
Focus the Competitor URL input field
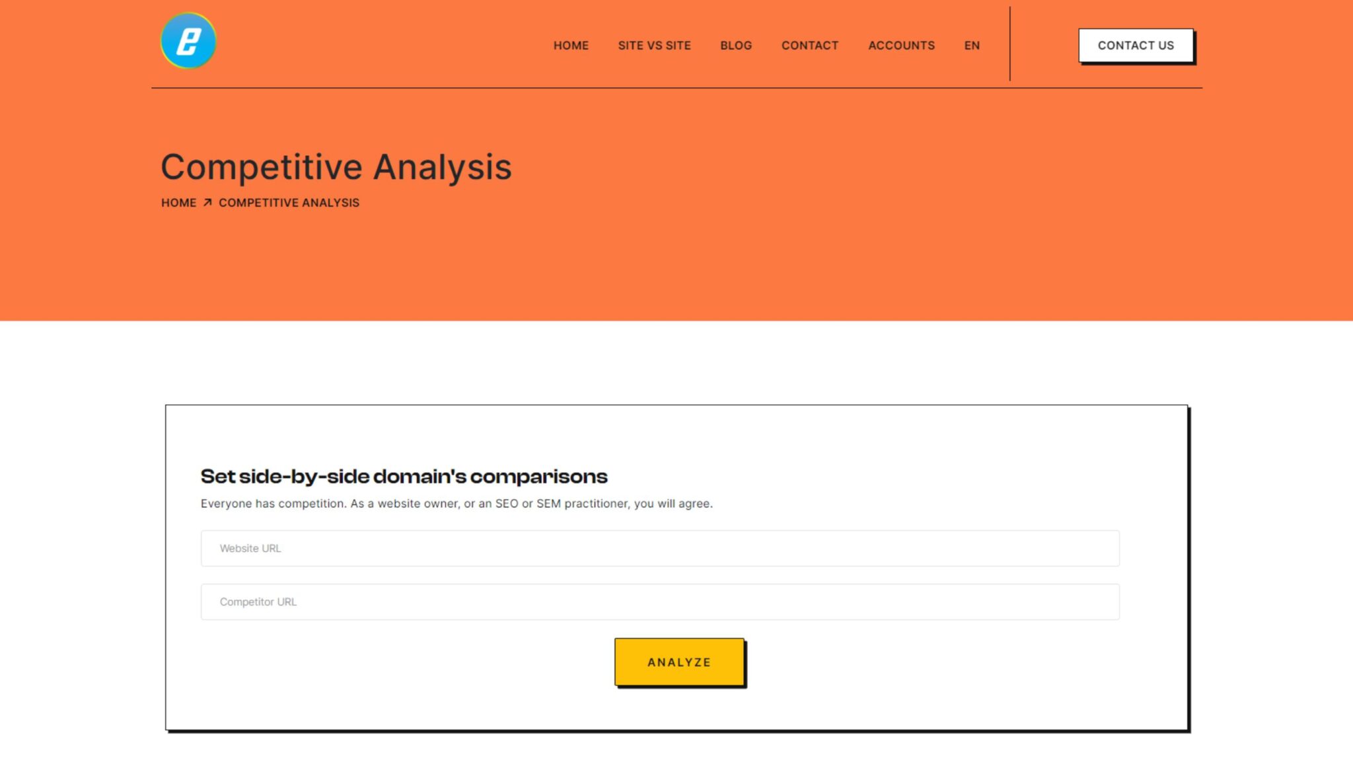[660, 602]
